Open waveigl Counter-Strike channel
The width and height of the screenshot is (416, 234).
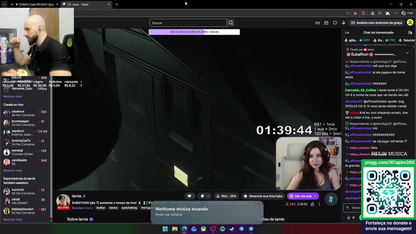pos(25,152)
